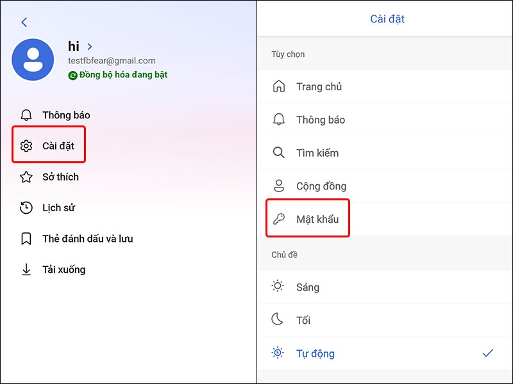
Task: Open Cộng đồng settings option
Action: [x=385, y=186]
